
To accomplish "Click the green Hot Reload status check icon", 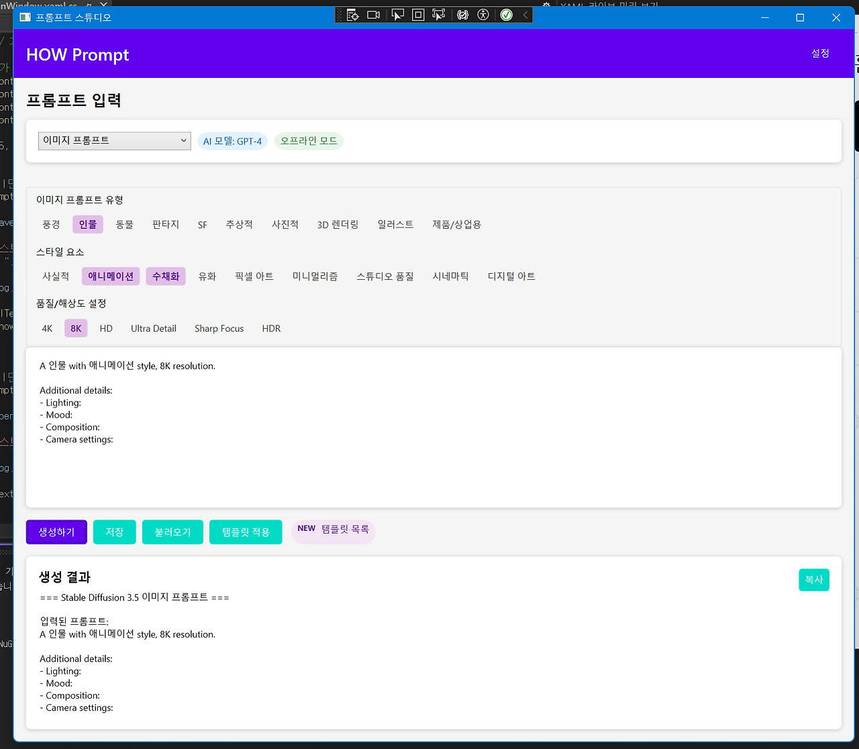I will tap(506, 14).
